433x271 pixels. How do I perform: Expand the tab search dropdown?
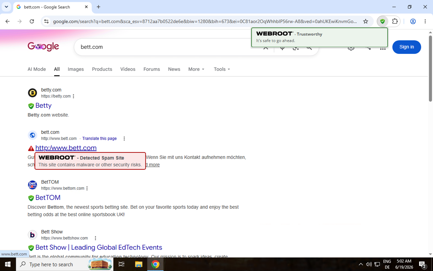click(6, 7)
